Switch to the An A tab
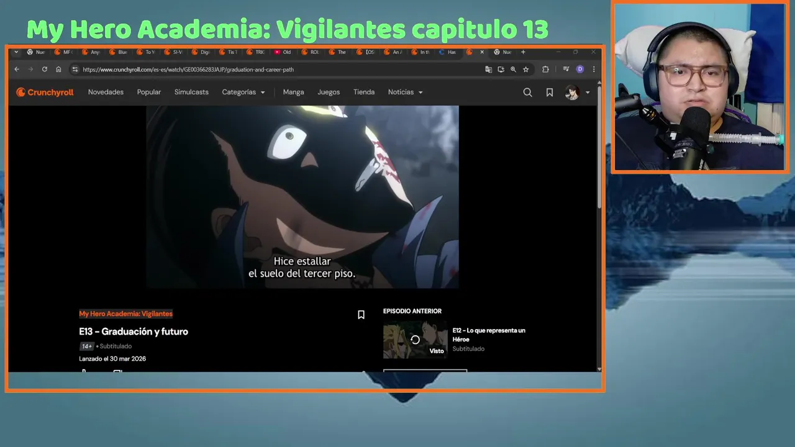Screen dimensions: 795x447 click(393, 52)
